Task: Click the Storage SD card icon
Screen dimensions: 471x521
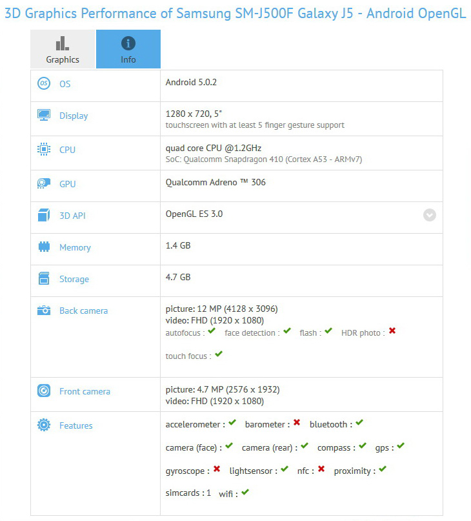Action: point(44,278)
